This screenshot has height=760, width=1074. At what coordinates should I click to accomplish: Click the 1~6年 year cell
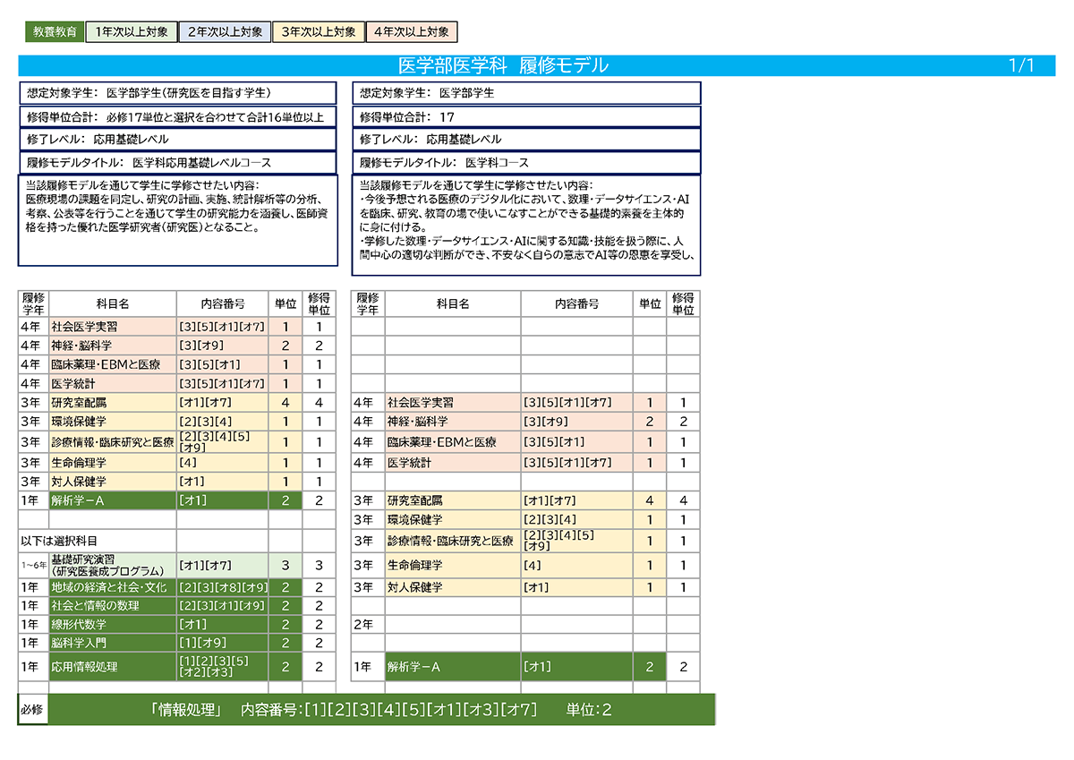coord(34,566)
